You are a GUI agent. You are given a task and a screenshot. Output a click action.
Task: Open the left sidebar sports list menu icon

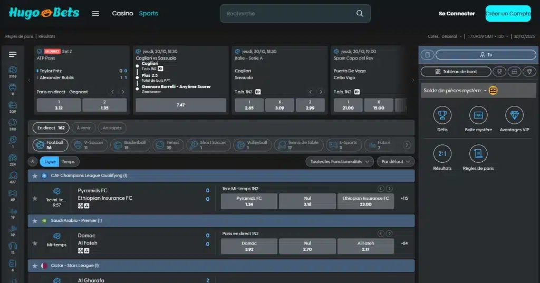[x=13, y=54]
